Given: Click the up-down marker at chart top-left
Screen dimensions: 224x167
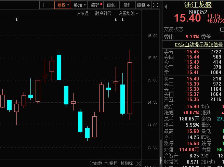Looking at the screenshot, I should coord(16,20).
